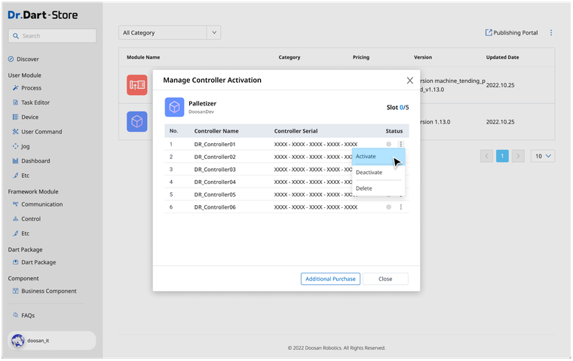
Task: Select the red machine tending module icon
Action: point(137,85)
